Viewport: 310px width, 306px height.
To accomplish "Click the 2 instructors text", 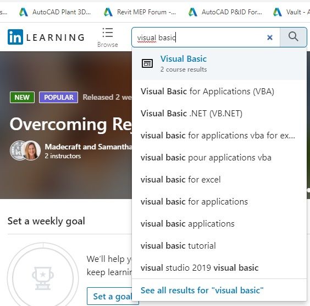I will point(63,156).
